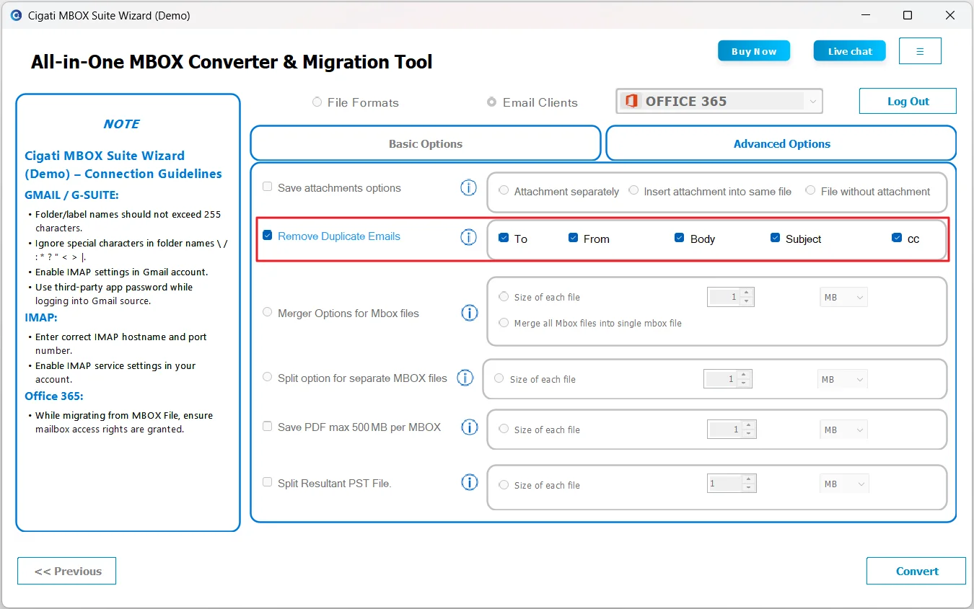The width and height of the screenshot is (974, 609).
Task: Switch to the Basic Options tab
Action: pyautogui.click(x=426, y=143)
